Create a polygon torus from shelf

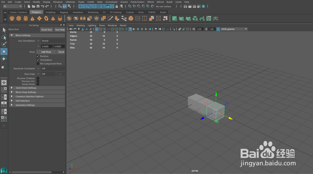pyautogui.click(x=46, y=18)
